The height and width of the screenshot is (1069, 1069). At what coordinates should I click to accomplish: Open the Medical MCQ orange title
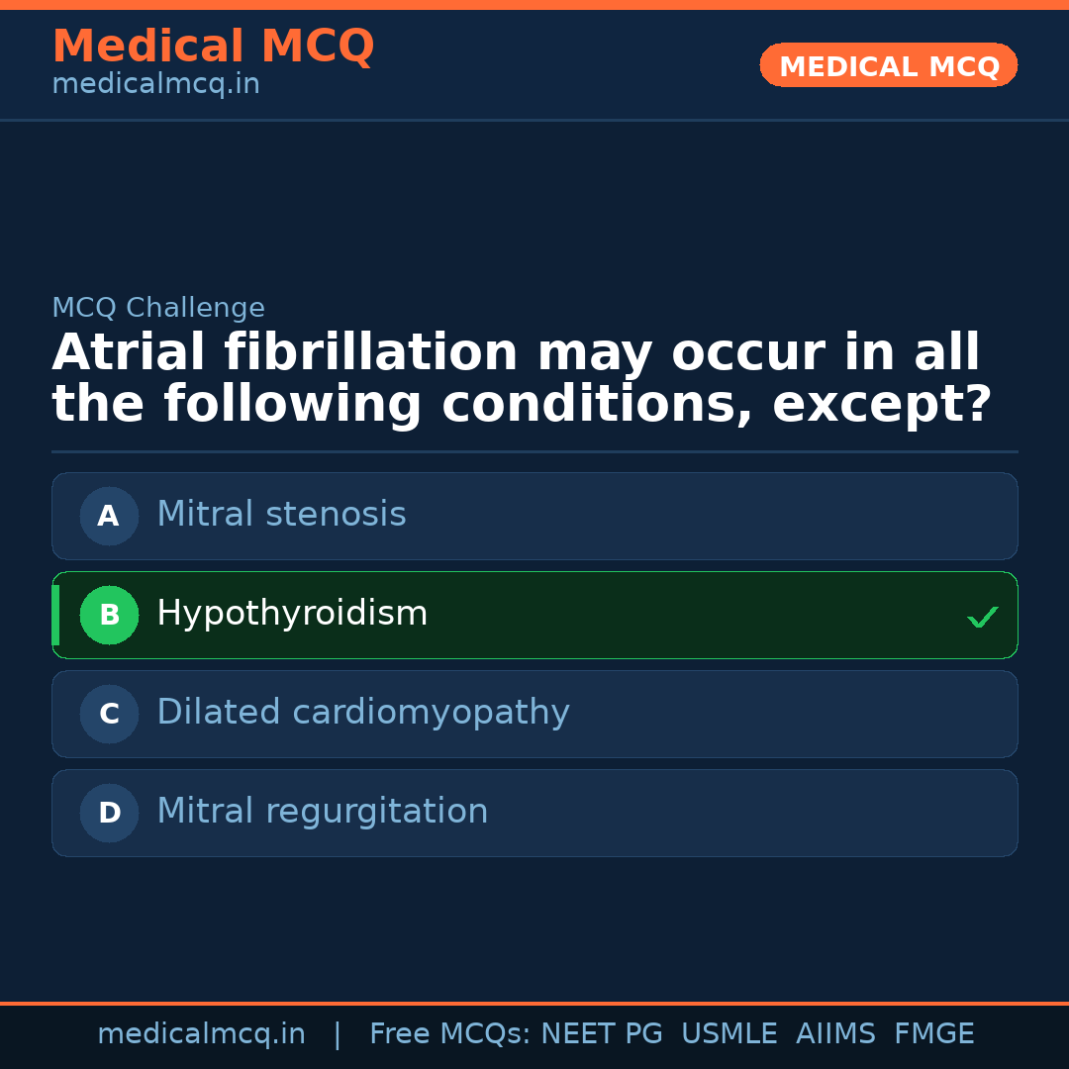pyautogui.click(x=213, y=47)
